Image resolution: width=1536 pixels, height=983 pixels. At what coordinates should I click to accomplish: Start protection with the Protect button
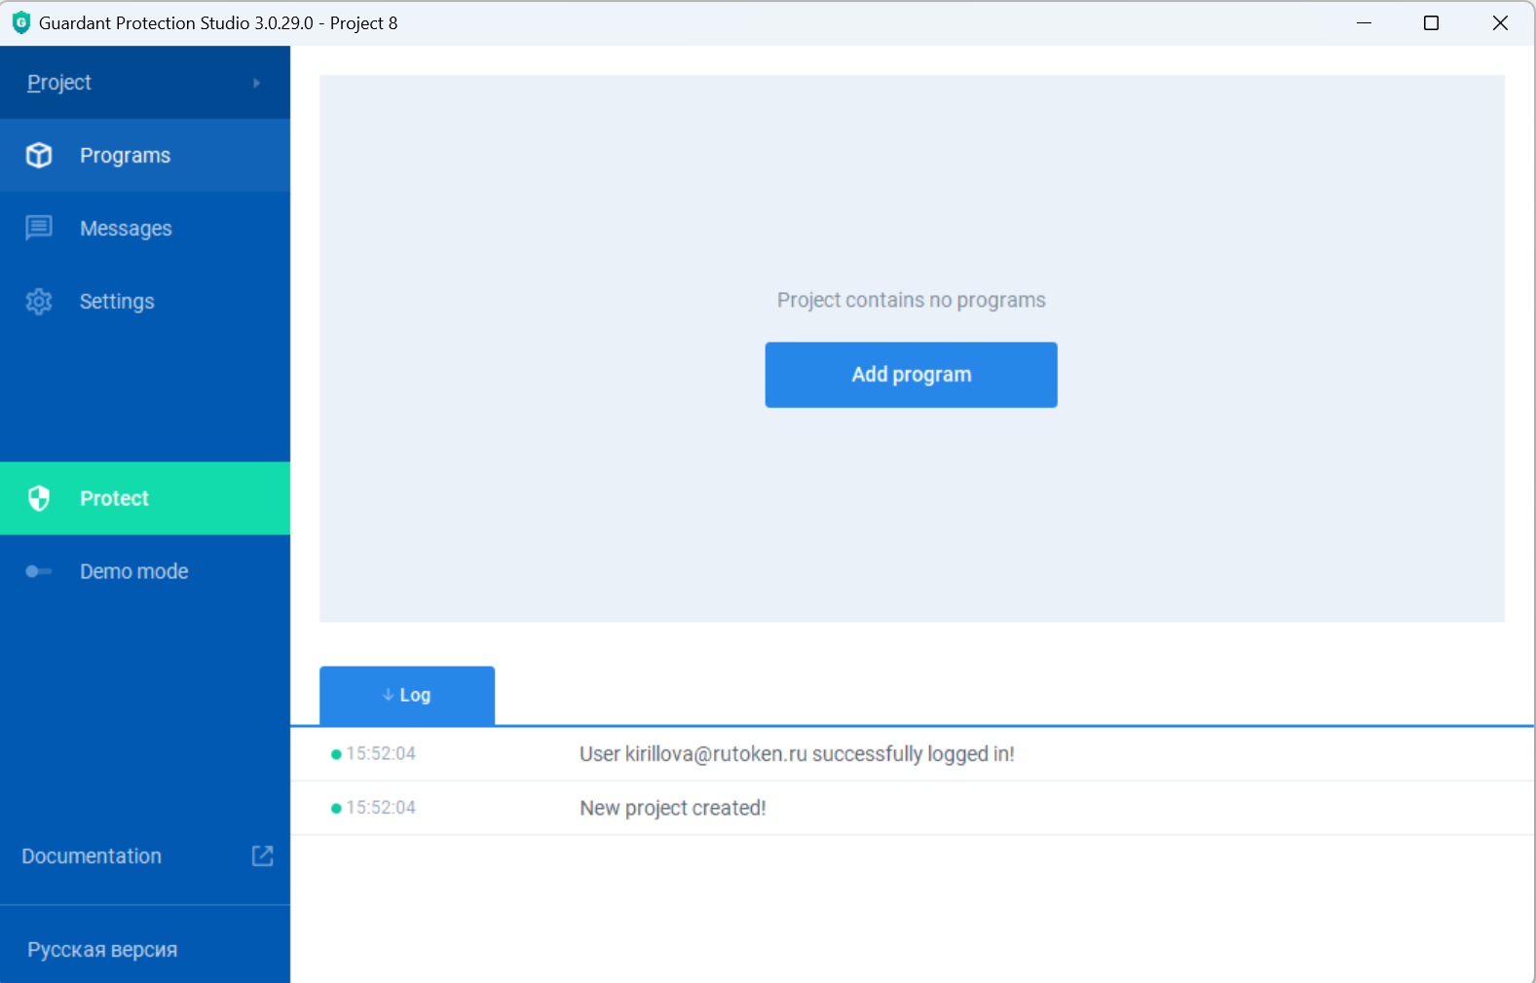[114, 498]
